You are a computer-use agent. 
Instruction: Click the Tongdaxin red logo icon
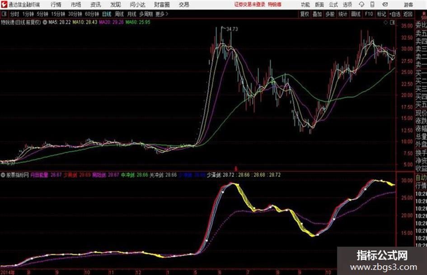click(4, 5)
